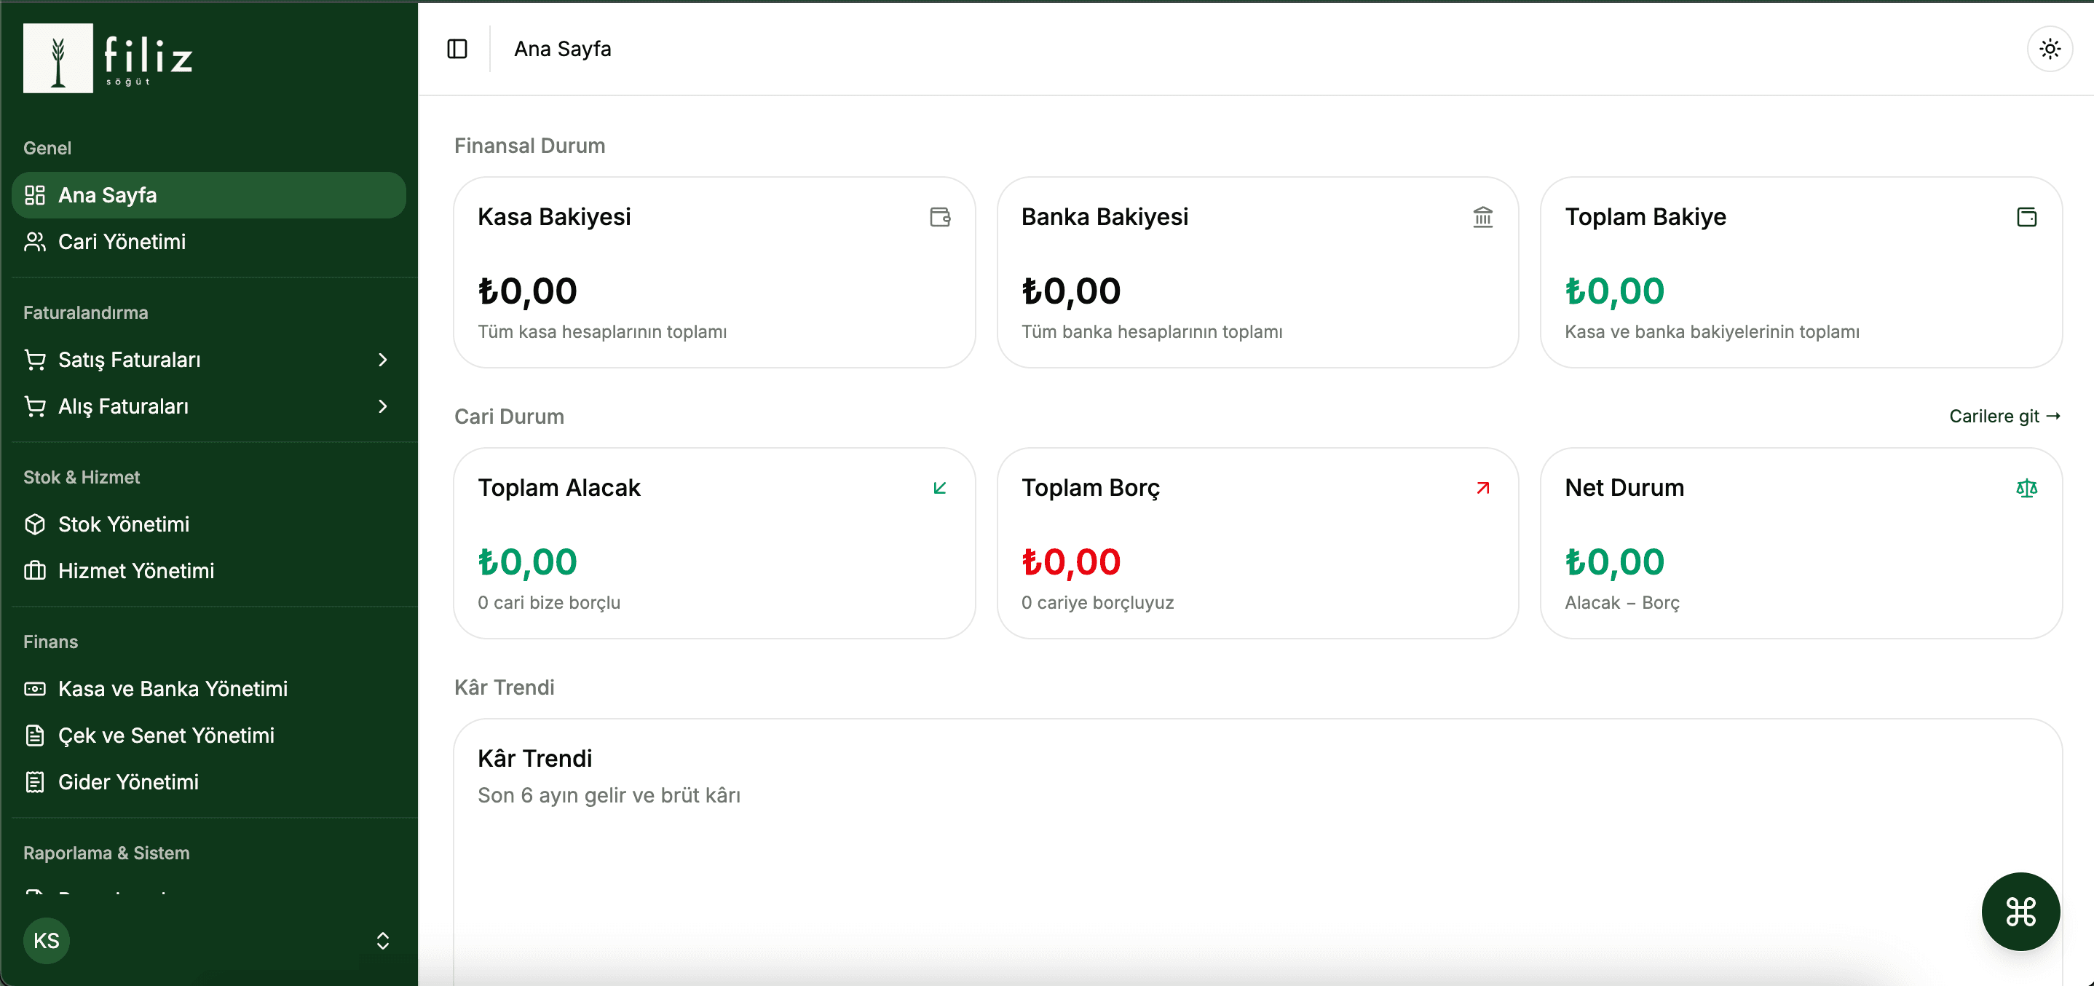The image size is (2094, 986).
Task: Click the Stok Yönetimi box icon
Action: pos(35,524)
